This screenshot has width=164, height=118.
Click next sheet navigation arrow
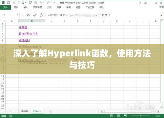pyautogui.click(x=10, y=111)
